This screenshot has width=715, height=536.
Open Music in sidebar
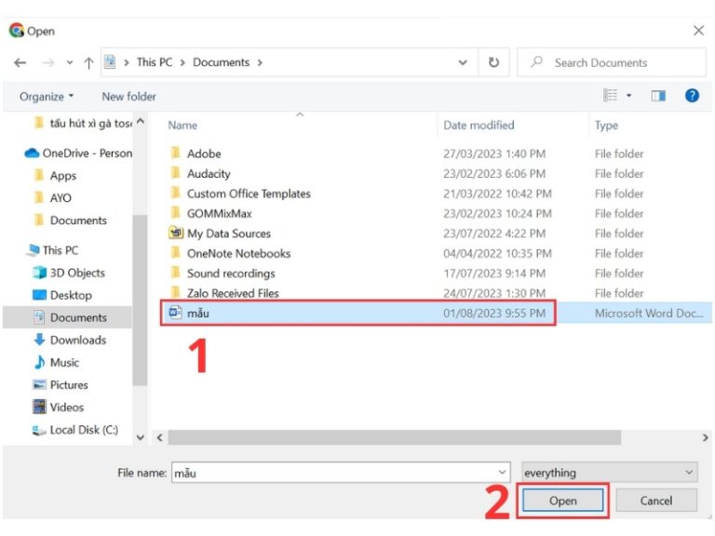pos(64,362)
